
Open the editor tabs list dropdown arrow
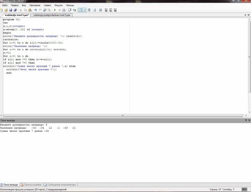245,15
